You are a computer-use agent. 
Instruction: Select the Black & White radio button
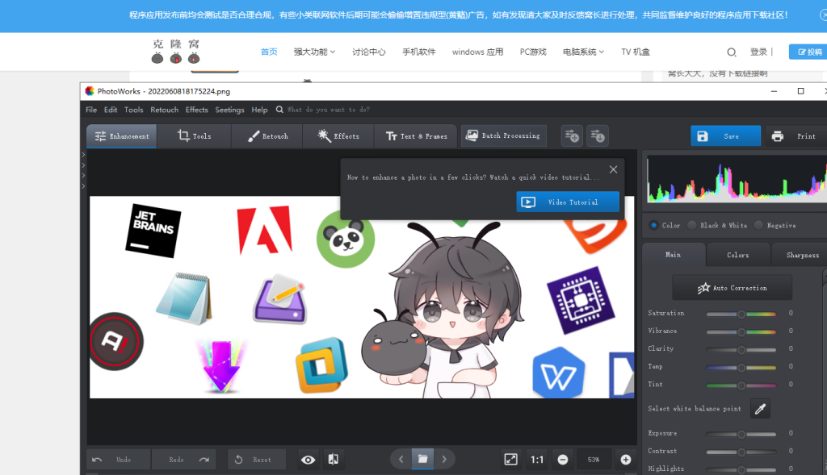click(x=692, y=225)
